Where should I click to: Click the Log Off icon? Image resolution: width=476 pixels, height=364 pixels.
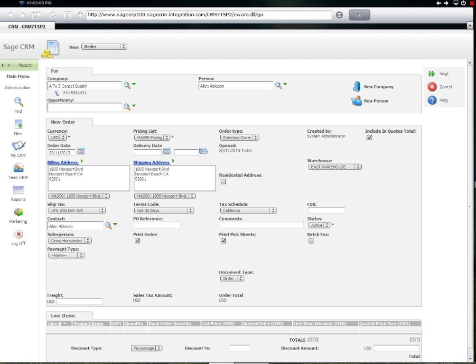coord(19,234)
